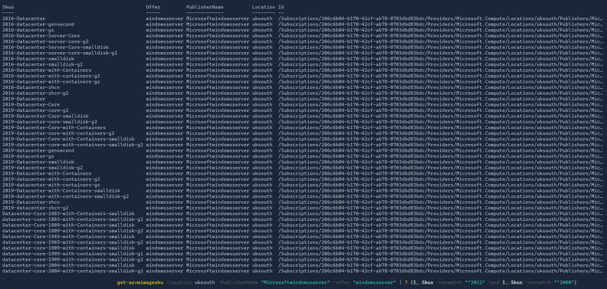Click the Id column header
Viewport: 607px width, 289px height.
[x=280, y=7]
